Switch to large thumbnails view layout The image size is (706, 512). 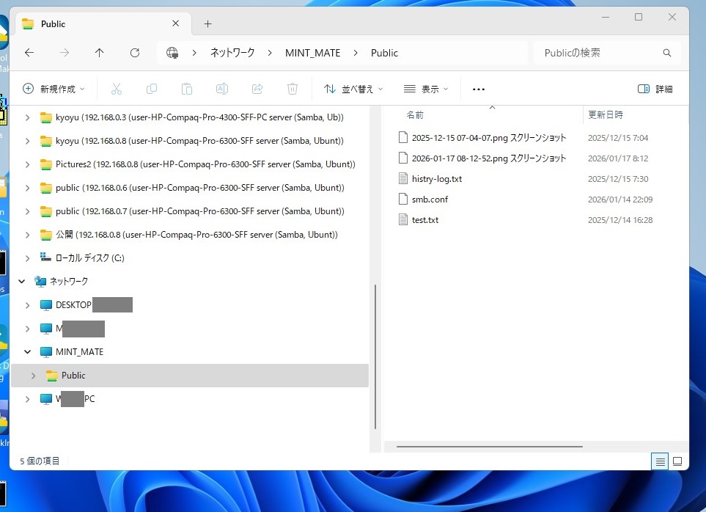[x=677, y=461]
